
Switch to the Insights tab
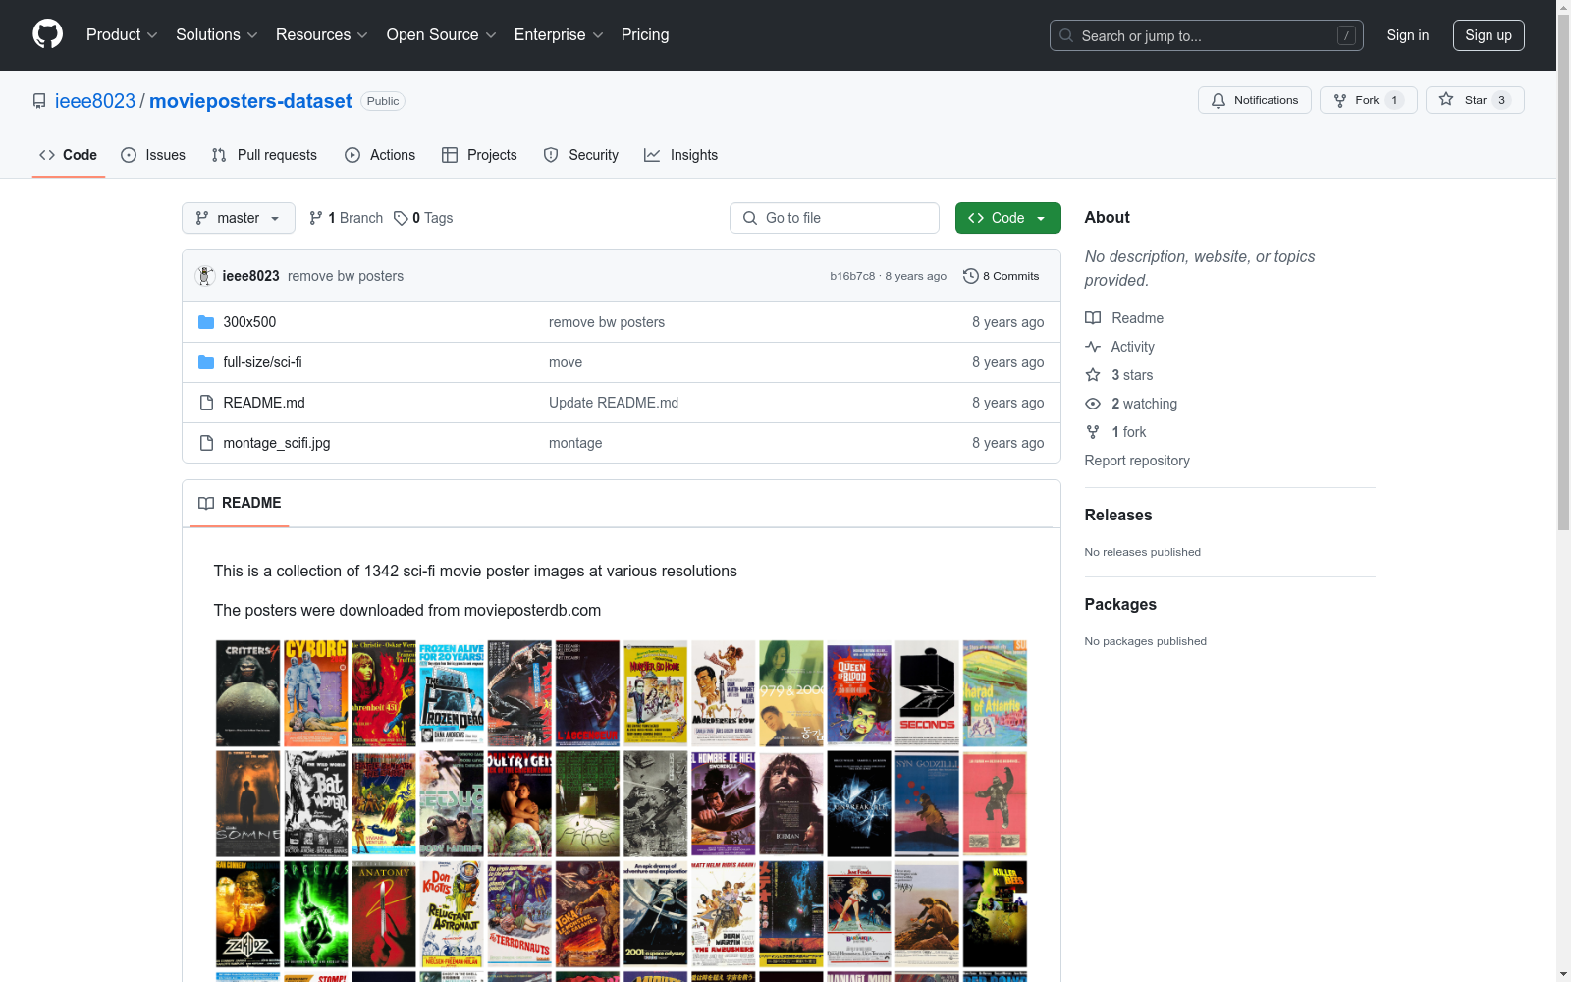click(x=680, y=155)
